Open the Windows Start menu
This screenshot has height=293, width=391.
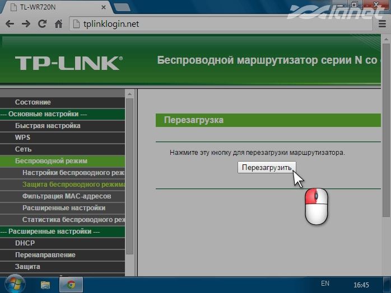click(x=13, y=283)
